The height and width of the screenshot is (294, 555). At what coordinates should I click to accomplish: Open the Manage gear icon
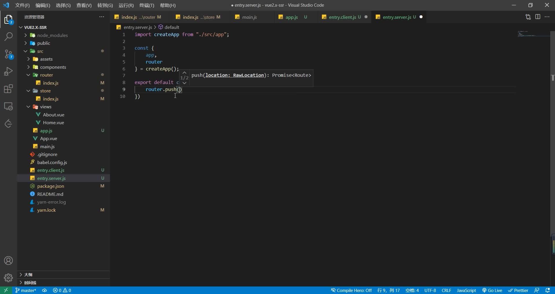pyautogui.click(x=8, y=278)
